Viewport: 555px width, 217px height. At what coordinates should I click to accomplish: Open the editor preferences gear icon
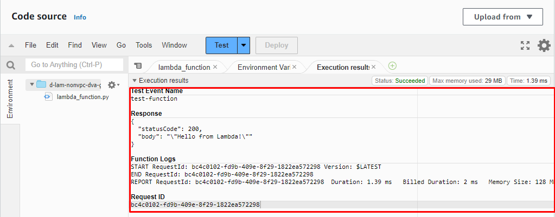click(544, 45)
